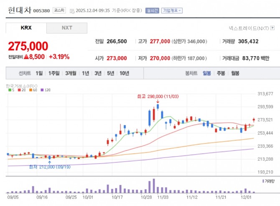The width and height of the screenshot is (280, 206).
Task: Select the 3개월 line chart range
Action: click(x=71, y=73)
